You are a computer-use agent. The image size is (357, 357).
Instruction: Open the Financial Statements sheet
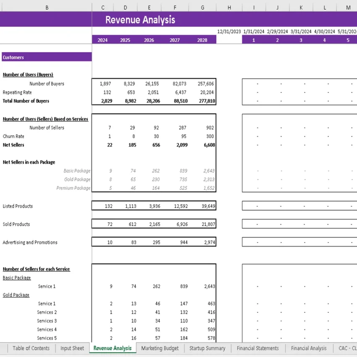point(257,348)
